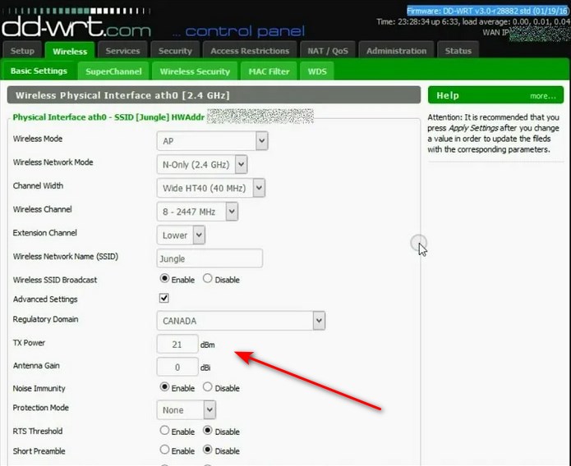Open the Protection Mode dropdown
The height and width of the screenshot is (466, 571).
pos(186,410)
